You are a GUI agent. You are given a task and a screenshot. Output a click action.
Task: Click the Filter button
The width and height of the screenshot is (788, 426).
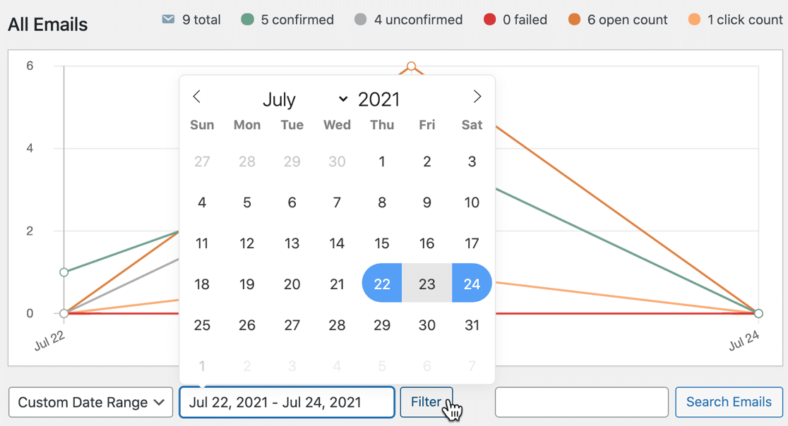pyautogui.click(x=426, y=401)
